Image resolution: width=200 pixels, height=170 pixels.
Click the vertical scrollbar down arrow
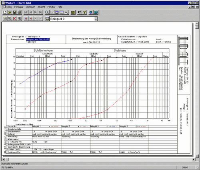point(197,156)
